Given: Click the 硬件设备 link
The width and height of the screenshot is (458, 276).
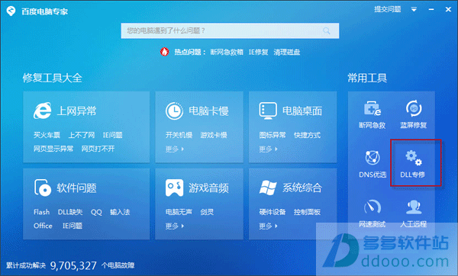Looking at the screenshot, I should point(273,212).
